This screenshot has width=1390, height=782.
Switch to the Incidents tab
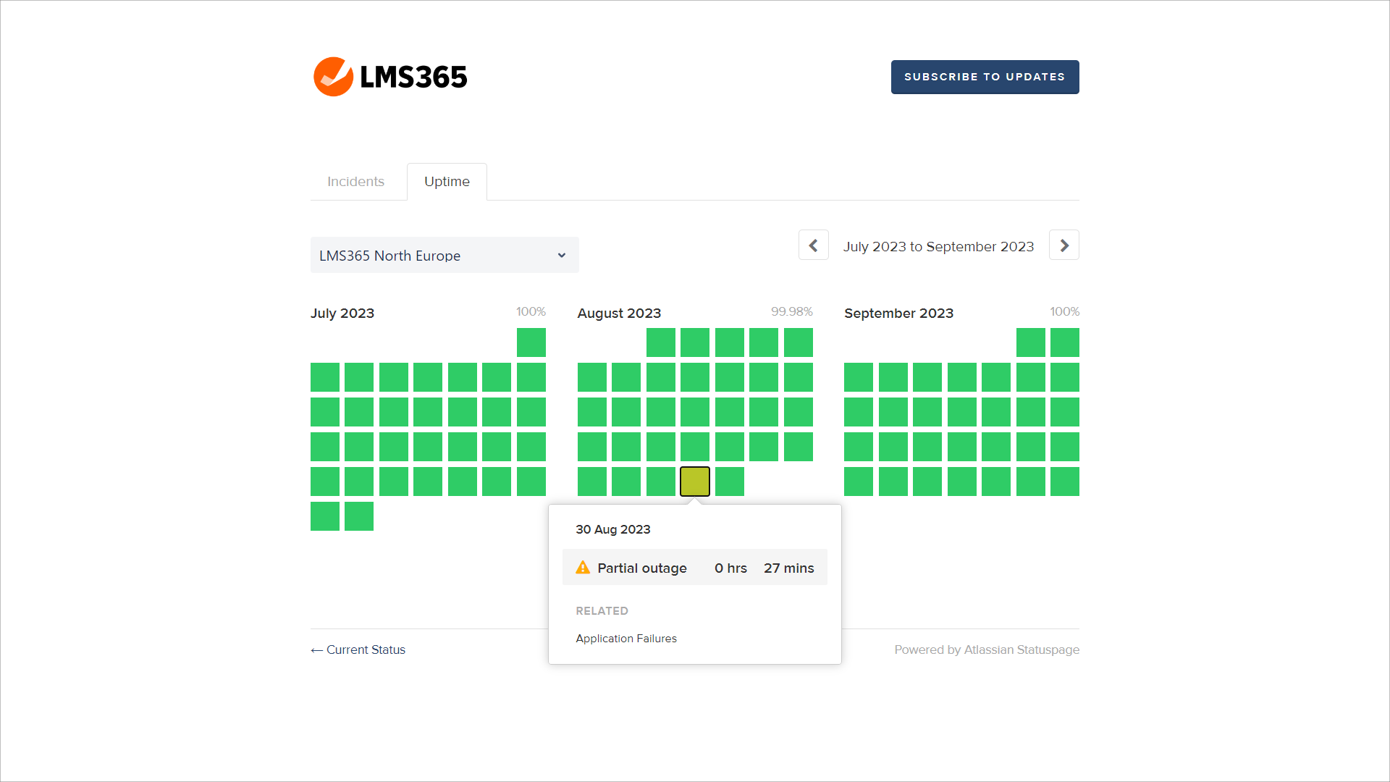click(355, 182)
